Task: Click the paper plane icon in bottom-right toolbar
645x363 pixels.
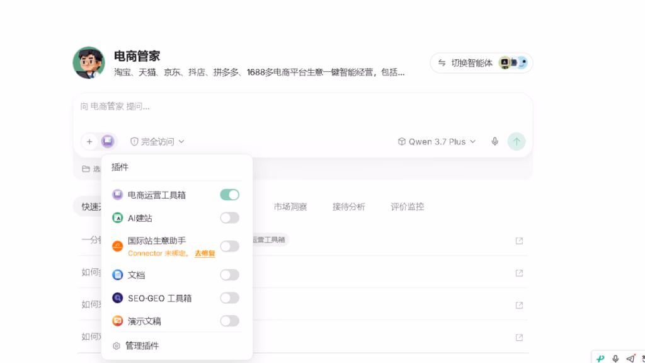Action: [x=631, y=358]
